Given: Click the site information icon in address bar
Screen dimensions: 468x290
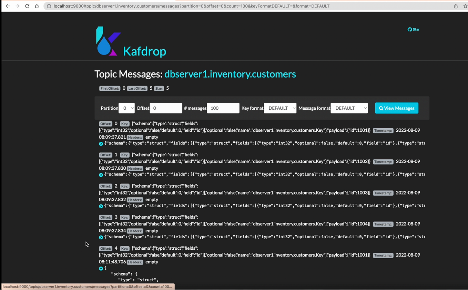Looking at the screenshot, I should pyautogui.click(x=49, y=6).
